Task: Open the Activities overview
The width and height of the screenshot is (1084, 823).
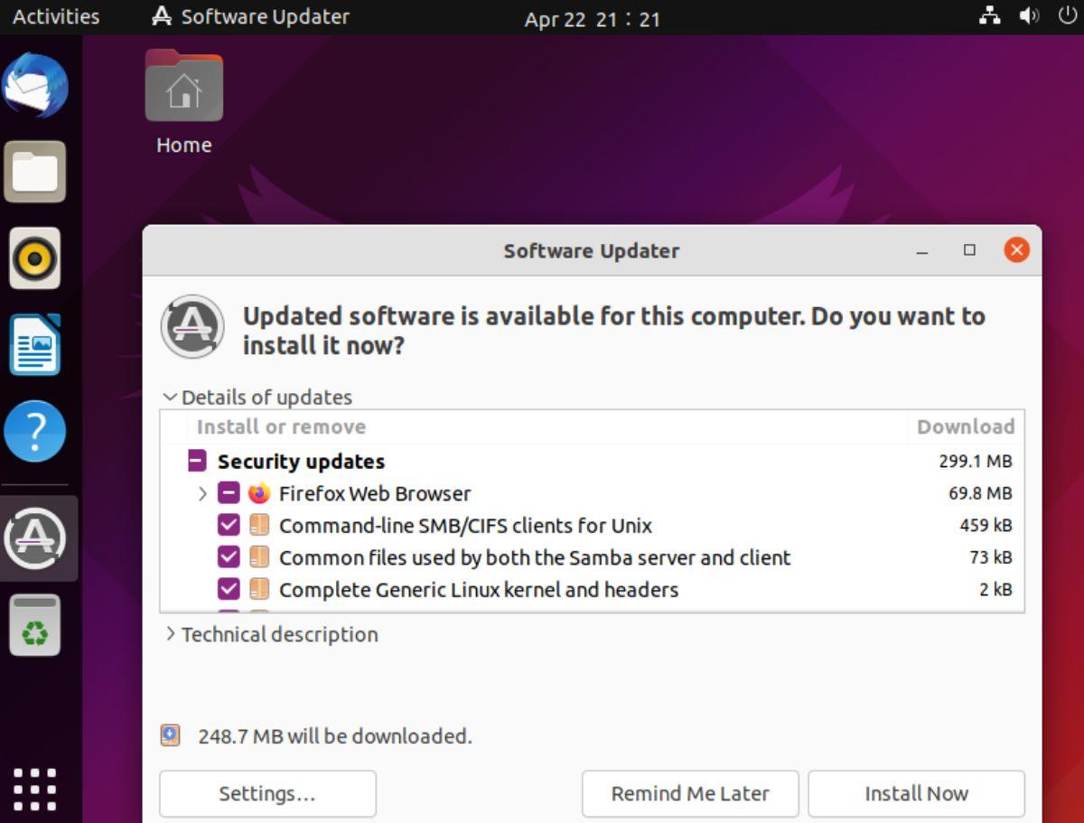Action: tap(54, 16)
